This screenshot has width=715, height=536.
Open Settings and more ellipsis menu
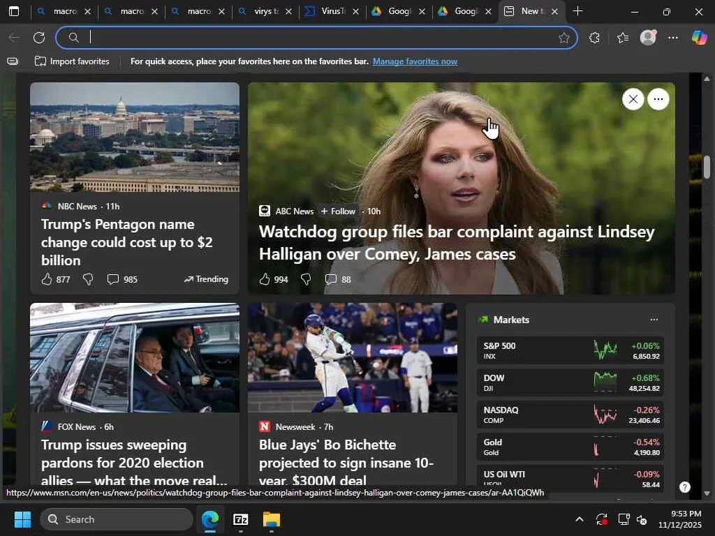673,38
